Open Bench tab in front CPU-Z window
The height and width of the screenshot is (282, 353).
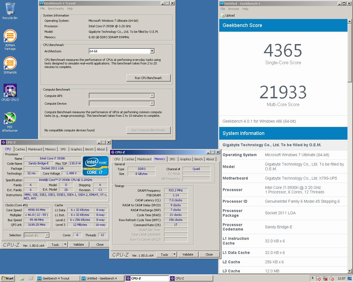pyautogui.click(x=198, y=159)
